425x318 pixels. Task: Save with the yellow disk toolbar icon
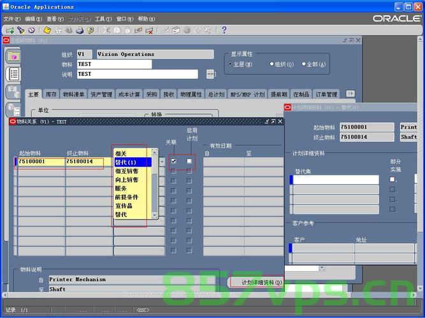(x=47, y=31)
